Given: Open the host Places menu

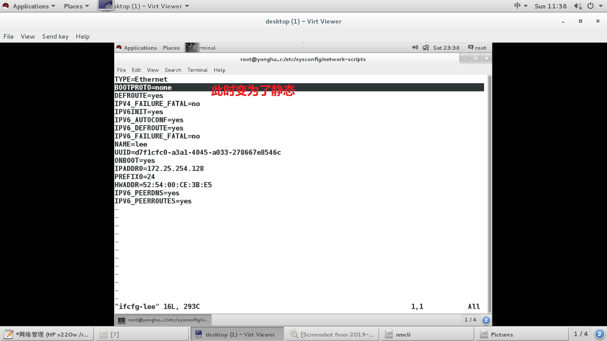Looking at the screenshot, I should tap(76, 6).
